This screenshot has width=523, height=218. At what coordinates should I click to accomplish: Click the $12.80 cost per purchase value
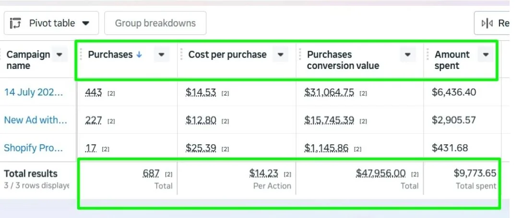tap(201, 120)
